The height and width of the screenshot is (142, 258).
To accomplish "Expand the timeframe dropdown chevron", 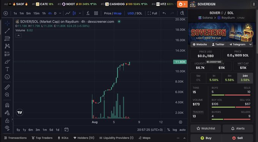I will pyautogui.click(x=60, y=13).
